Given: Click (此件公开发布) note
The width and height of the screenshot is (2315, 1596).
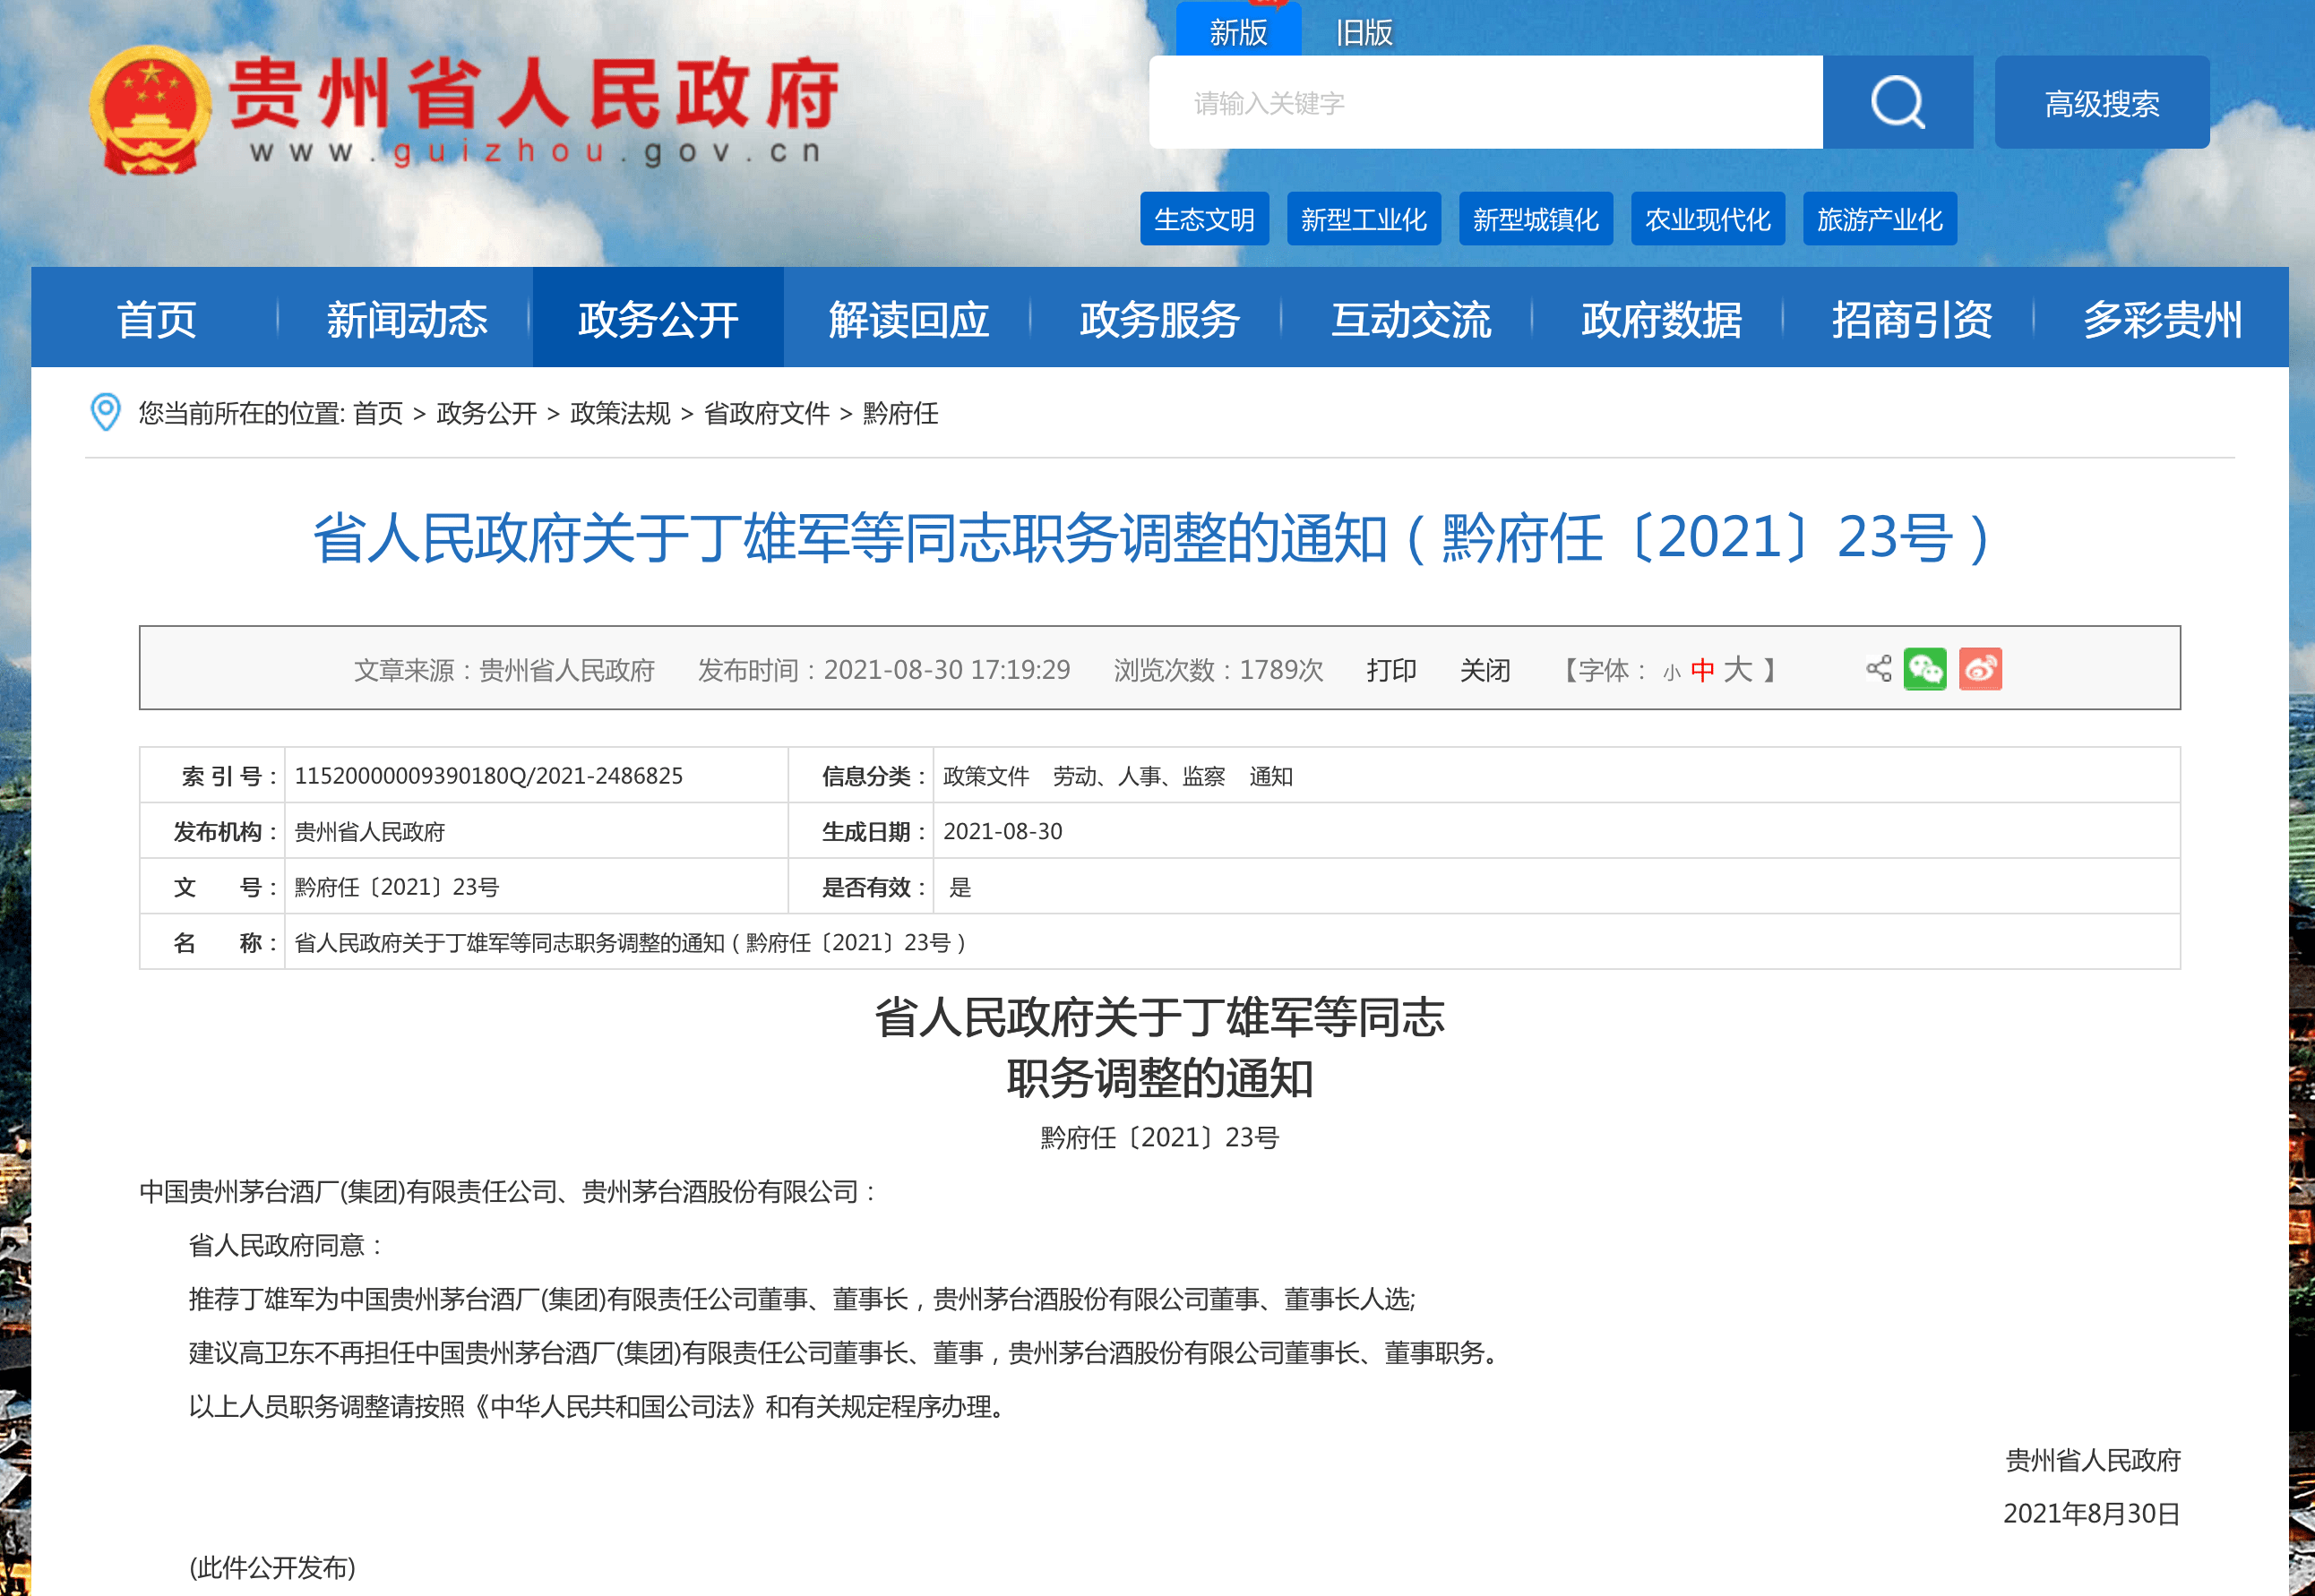Looking at the screenshot, I should click(272, 1567).
